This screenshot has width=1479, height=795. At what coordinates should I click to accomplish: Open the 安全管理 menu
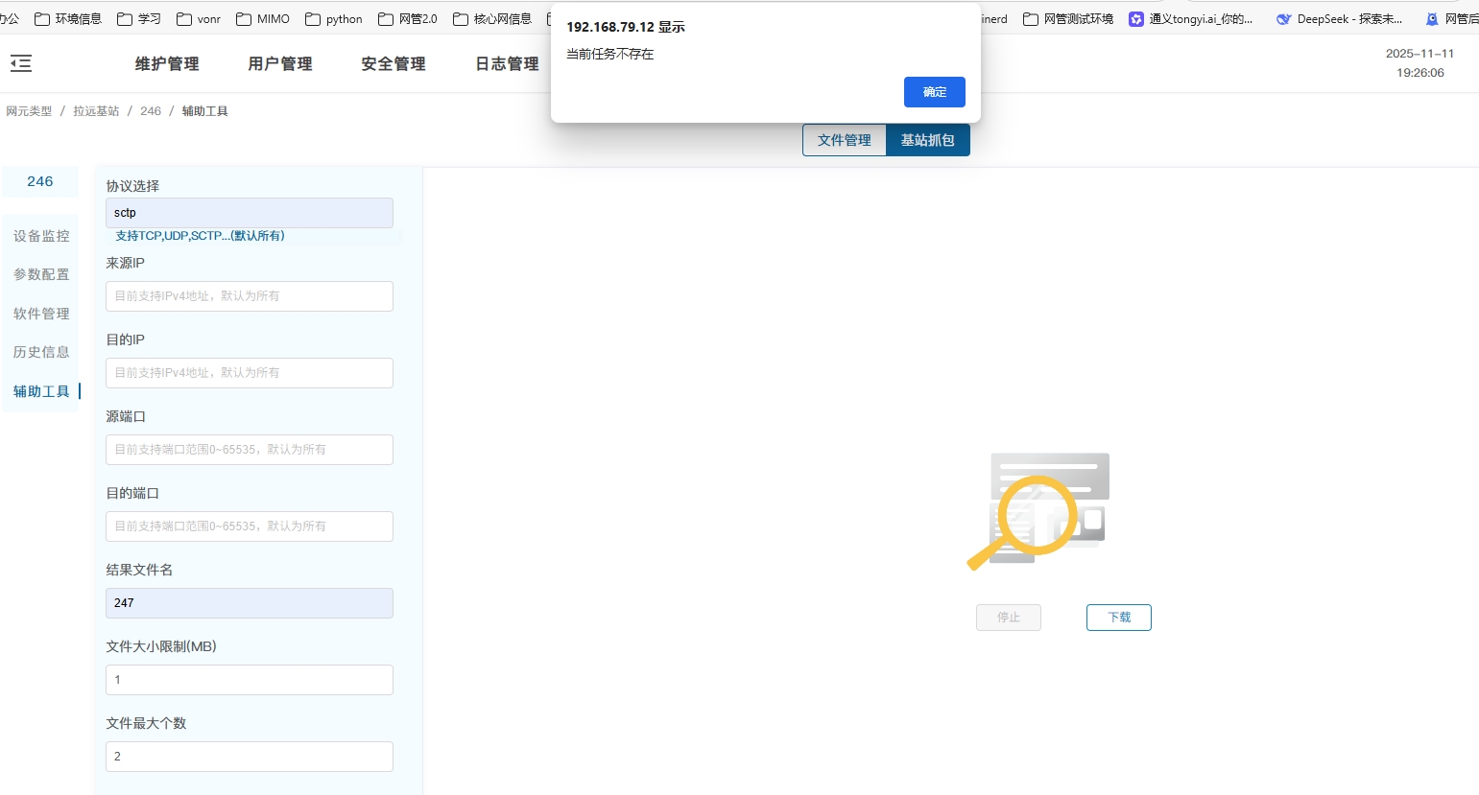click(394, 64)
